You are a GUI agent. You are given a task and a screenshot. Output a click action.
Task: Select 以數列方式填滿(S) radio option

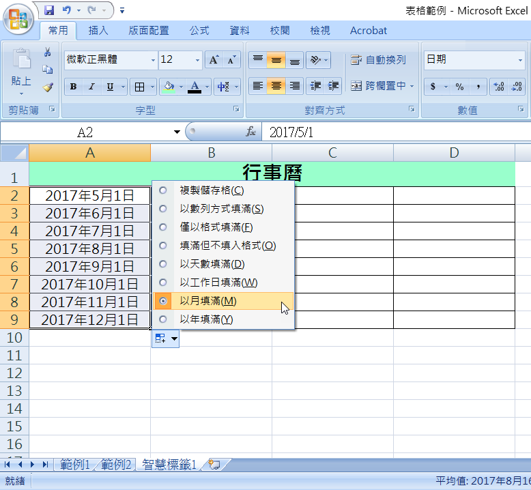pyautogui.click(x=223, y=209)
